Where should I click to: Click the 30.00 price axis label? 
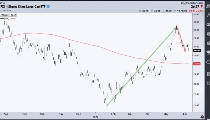point(196,22)
